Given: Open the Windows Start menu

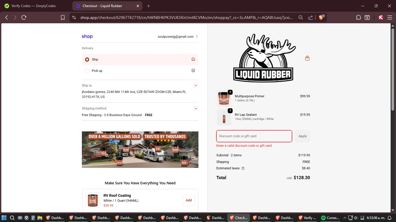Looking at the screenshot, I should pos(4,218).
